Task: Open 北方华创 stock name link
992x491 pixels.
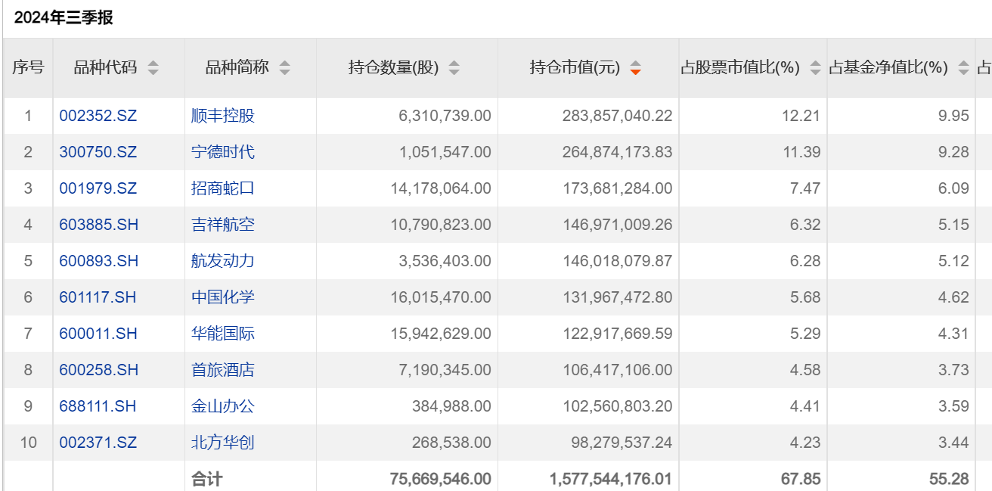Action: (x=223, y=443)
